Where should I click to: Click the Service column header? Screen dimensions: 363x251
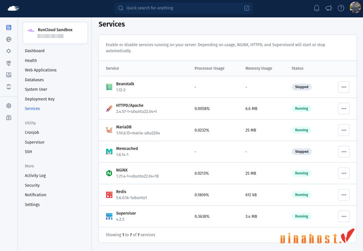pyautogui.click(x=112, y=68)
